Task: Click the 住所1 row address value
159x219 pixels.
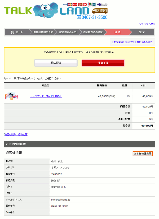Action: coord(59,187)
